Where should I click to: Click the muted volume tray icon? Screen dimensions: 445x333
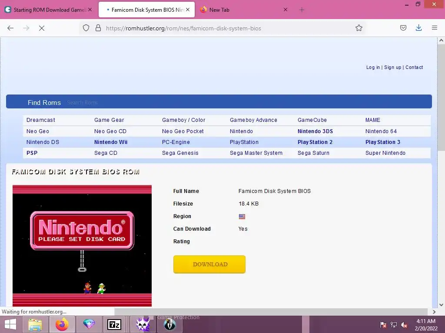[x=404, y=325]
